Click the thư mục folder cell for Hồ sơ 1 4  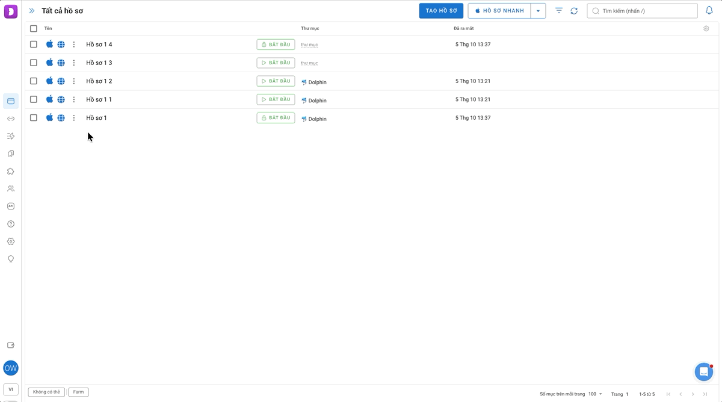309,45
